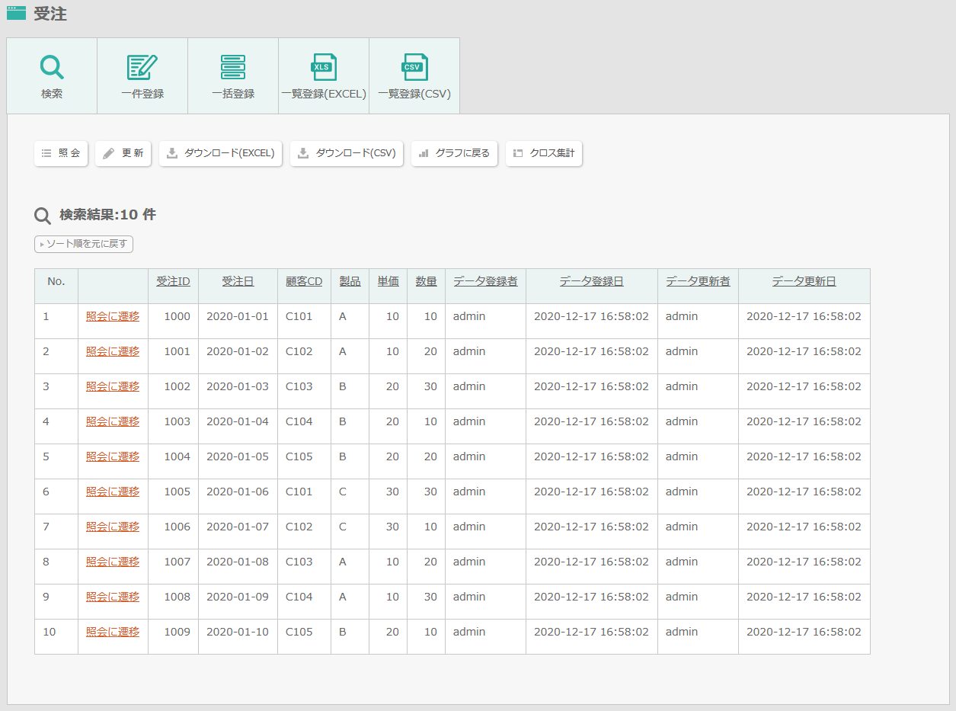Open 照会に遷移 link for order 1000
The image size is (956, 711).
(x=113, y=316)
